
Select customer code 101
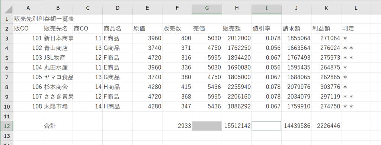(28, 38)
